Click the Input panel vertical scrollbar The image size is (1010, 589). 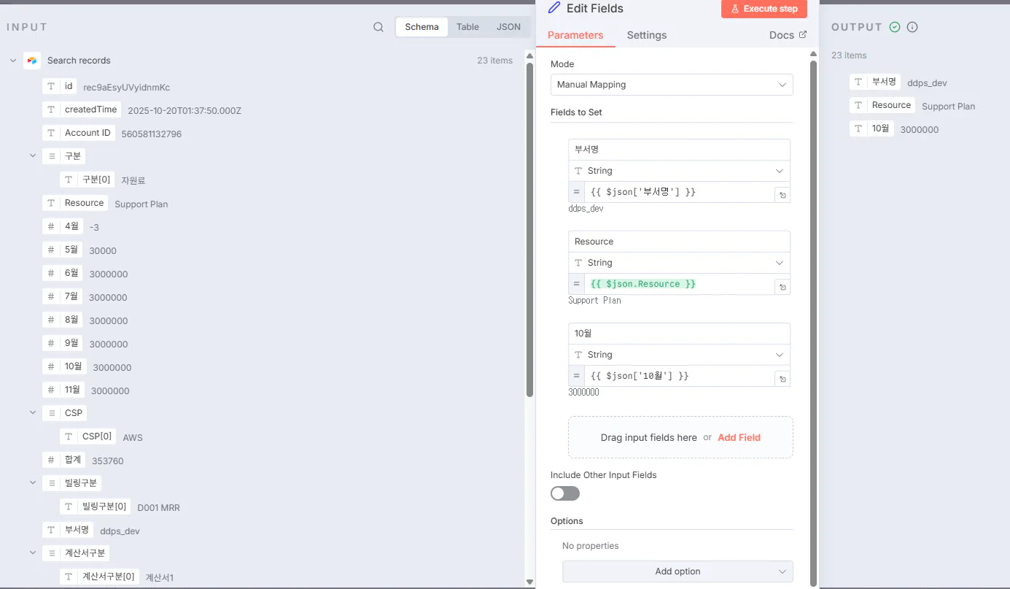click(530, 229)
